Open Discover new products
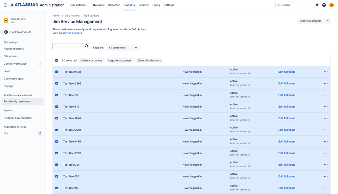The image size is (338, 194). click(x=18, y=118)
